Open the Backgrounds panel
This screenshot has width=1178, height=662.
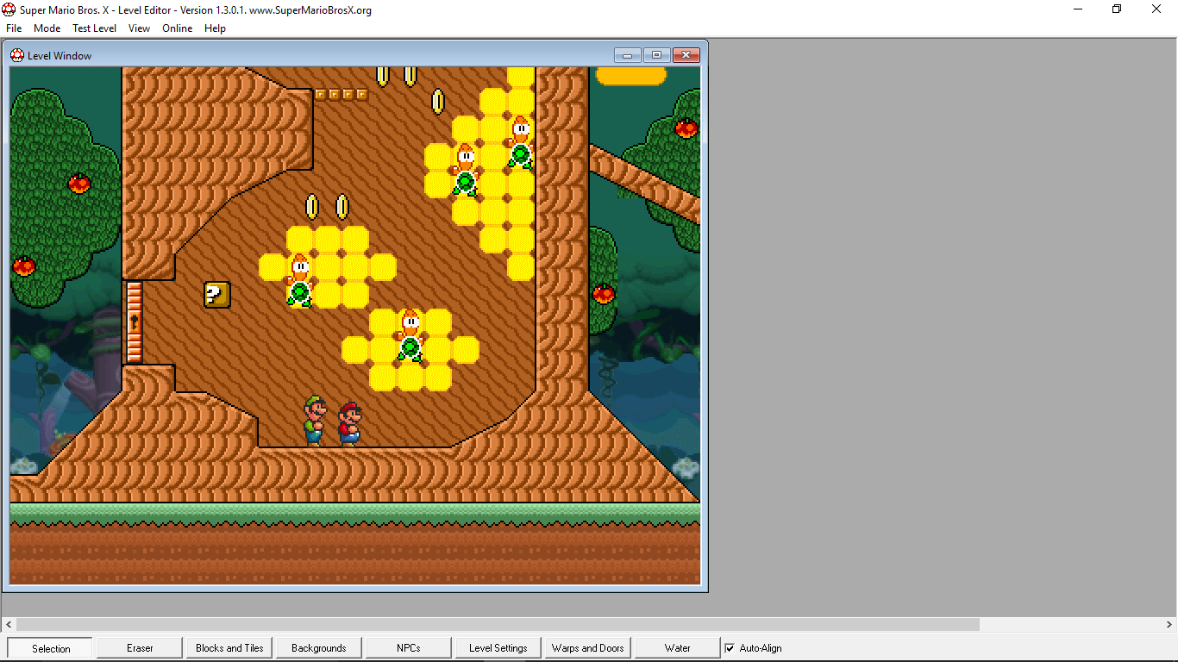click(x=319, y=648)
